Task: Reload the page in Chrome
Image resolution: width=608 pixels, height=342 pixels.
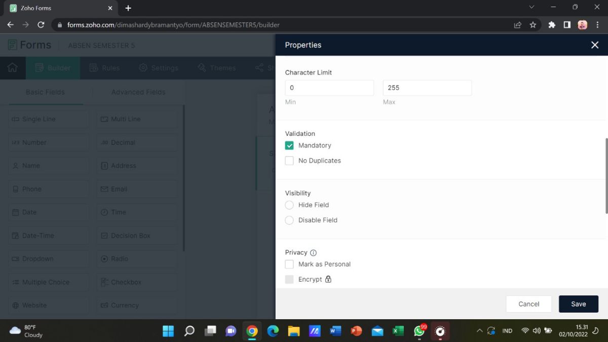Action: click(x=41, y=24)
